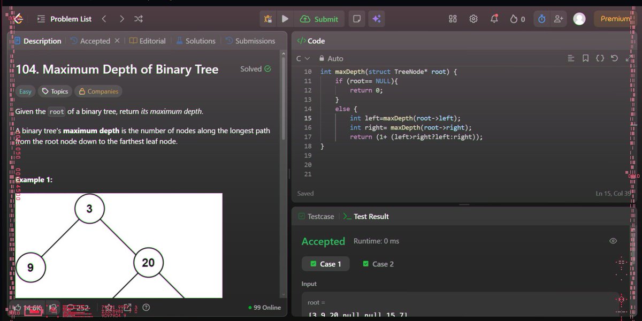Open the share external-link icon
Screen dimensions: 642x321
point(127,308)
